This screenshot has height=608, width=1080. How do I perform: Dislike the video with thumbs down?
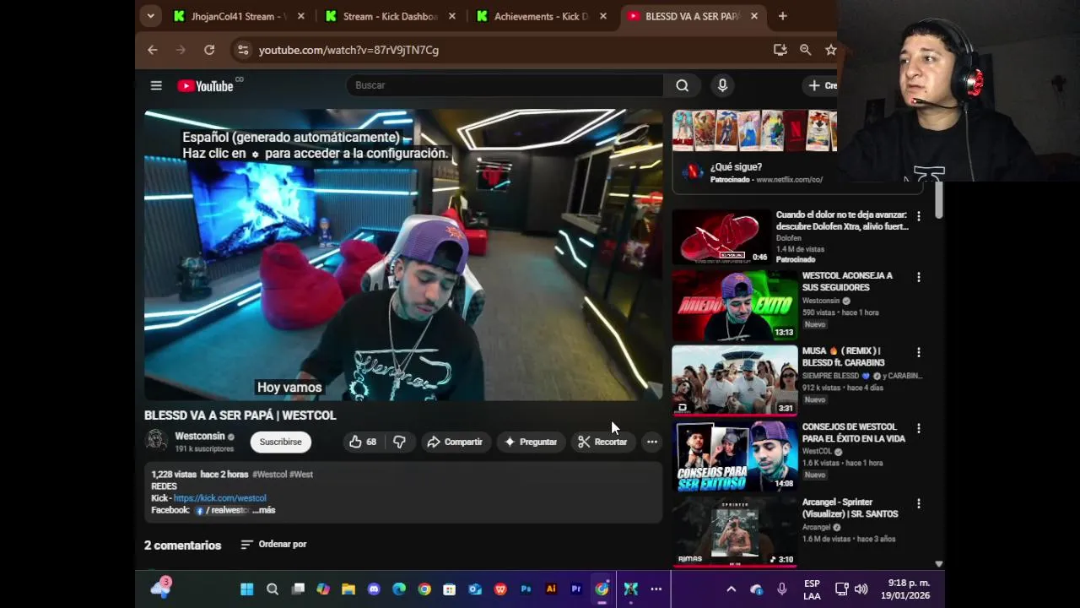click(399, 442)
